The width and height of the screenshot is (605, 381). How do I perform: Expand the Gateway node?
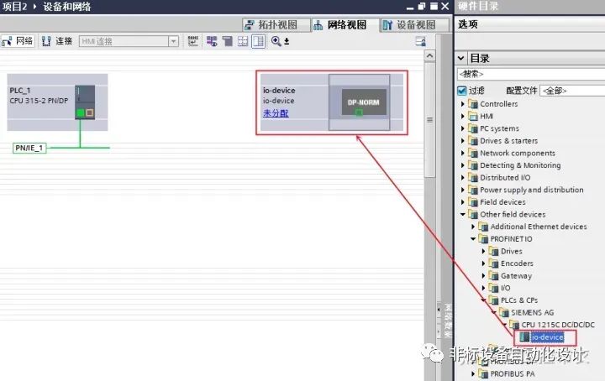pos(483,276)
